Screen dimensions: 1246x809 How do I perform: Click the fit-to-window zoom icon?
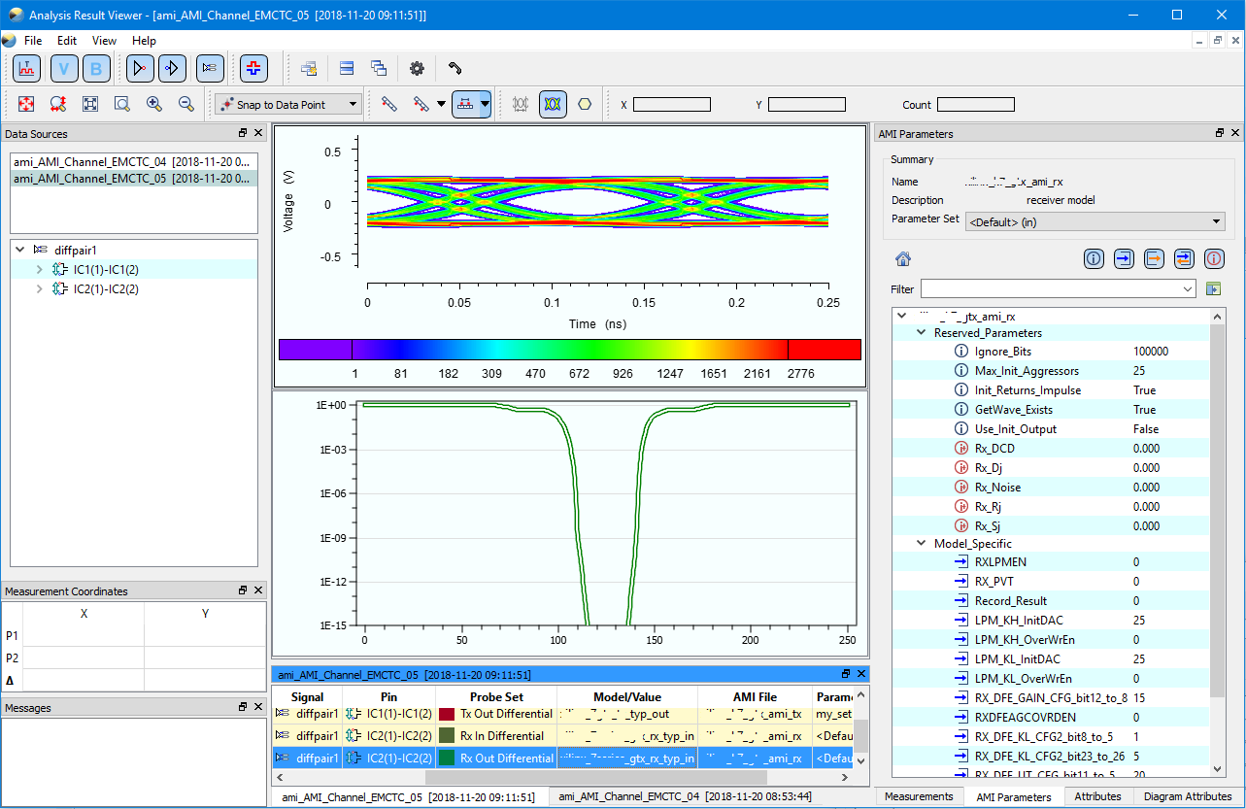89,104
